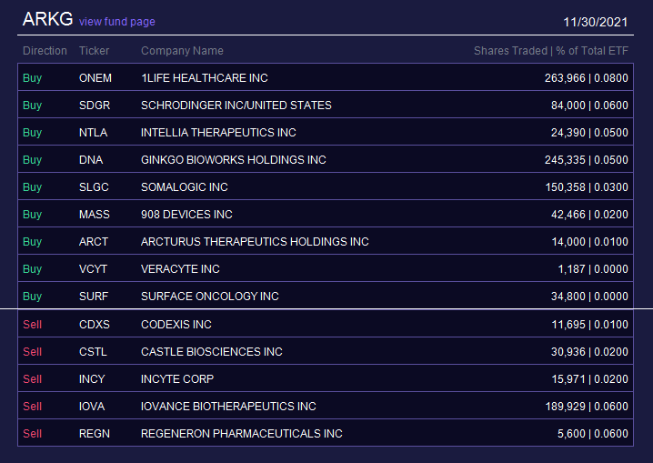Image resolution: width=653 pixels, height=463 pixels.
Task: Click the value 30,936 | 0.0200
Action: click(x=589, y=352)
